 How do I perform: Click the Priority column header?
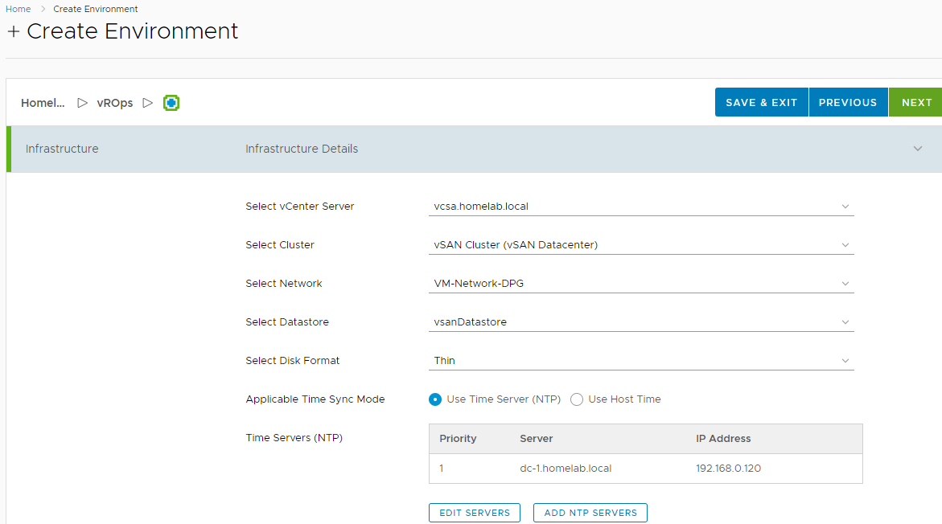(458, 439)
